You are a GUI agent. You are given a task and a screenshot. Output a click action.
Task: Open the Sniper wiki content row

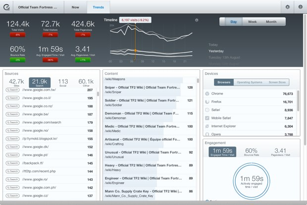[x=150, y=90]
